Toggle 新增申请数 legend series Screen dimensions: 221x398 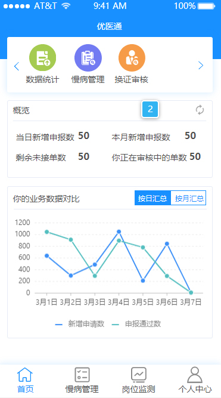80,324
